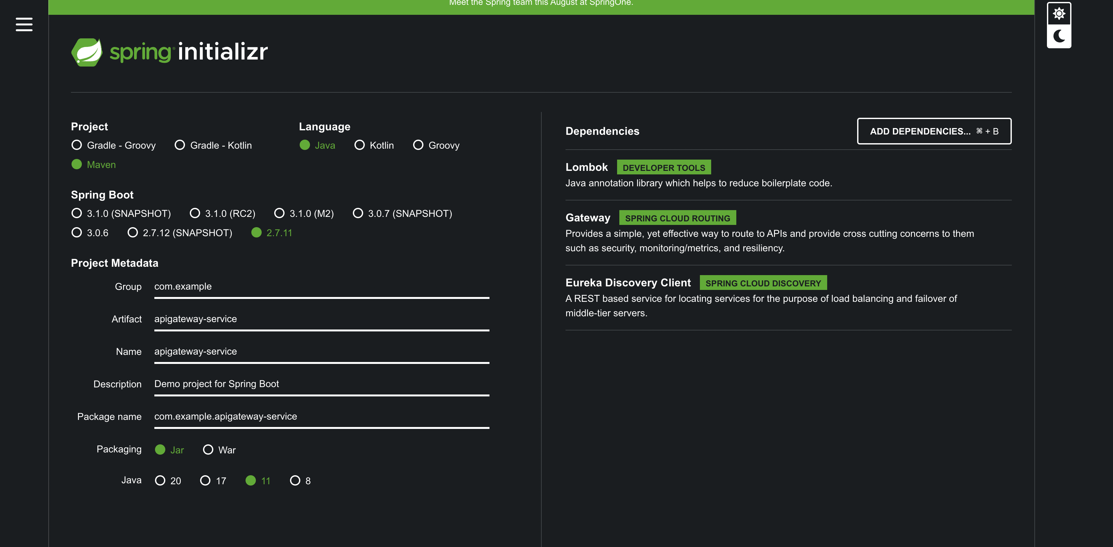Switch to light theme sun icon
The height and width of the screenshot is (547, 1113).
1059,14
